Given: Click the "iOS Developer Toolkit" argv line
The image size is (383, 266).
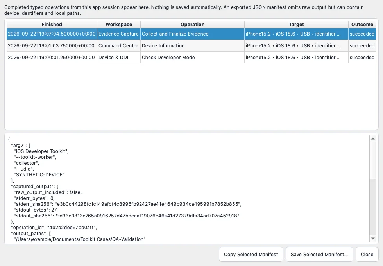Looking at the screenshot, I should (x=41, y=151).
